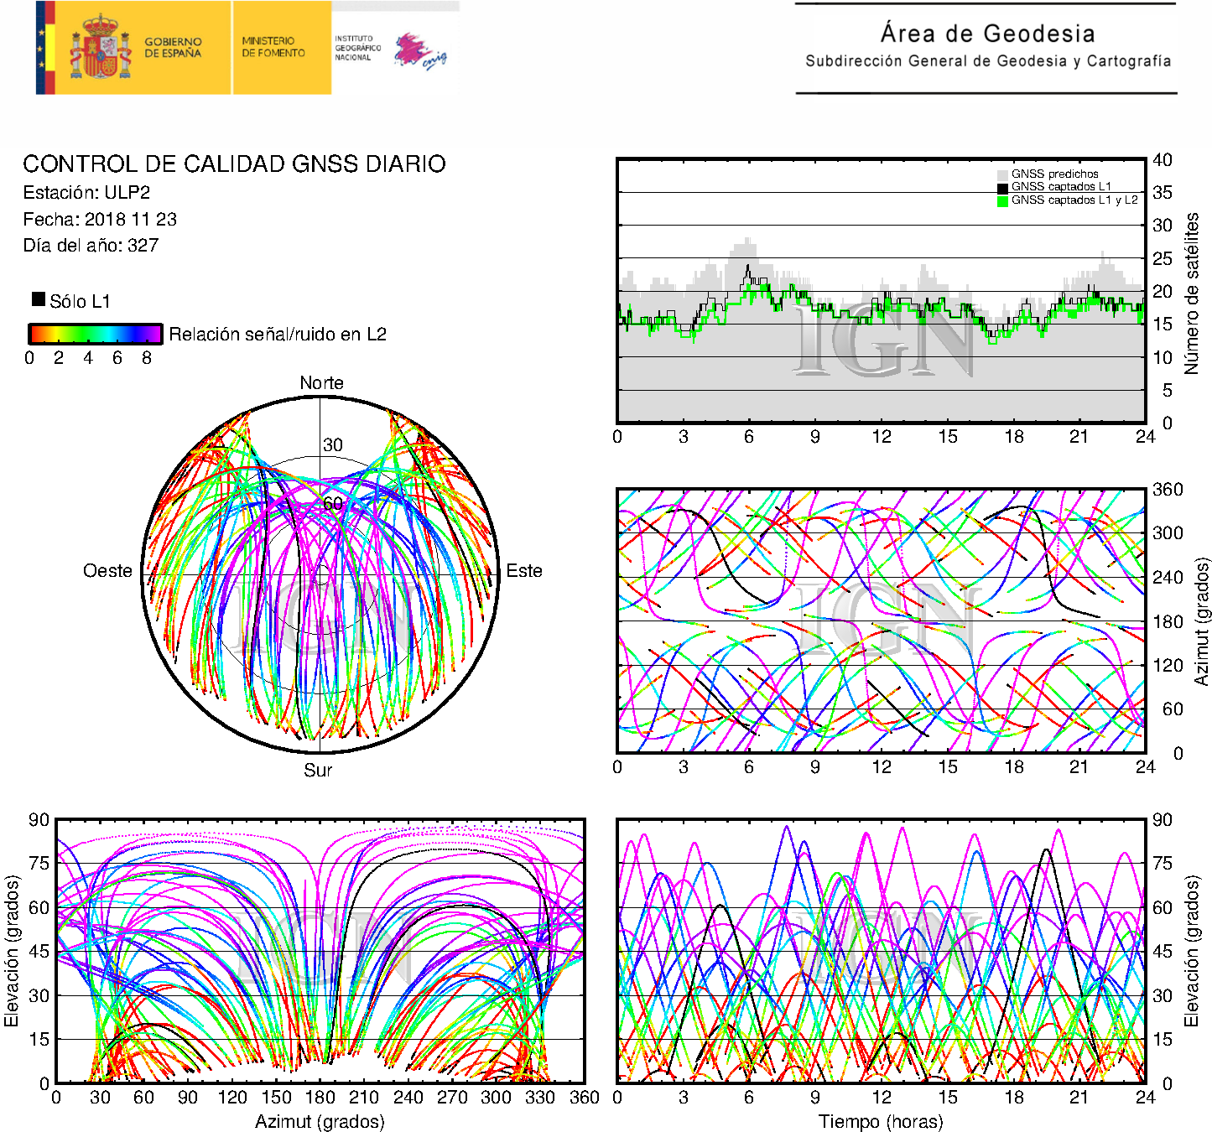Screen dimensions: 1212x1132
Task: Click the signal-to-noise rainbow color bar
Action: click(95, 334)
